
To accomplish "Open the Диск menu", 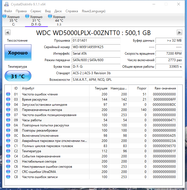I will tap(58, 11).
